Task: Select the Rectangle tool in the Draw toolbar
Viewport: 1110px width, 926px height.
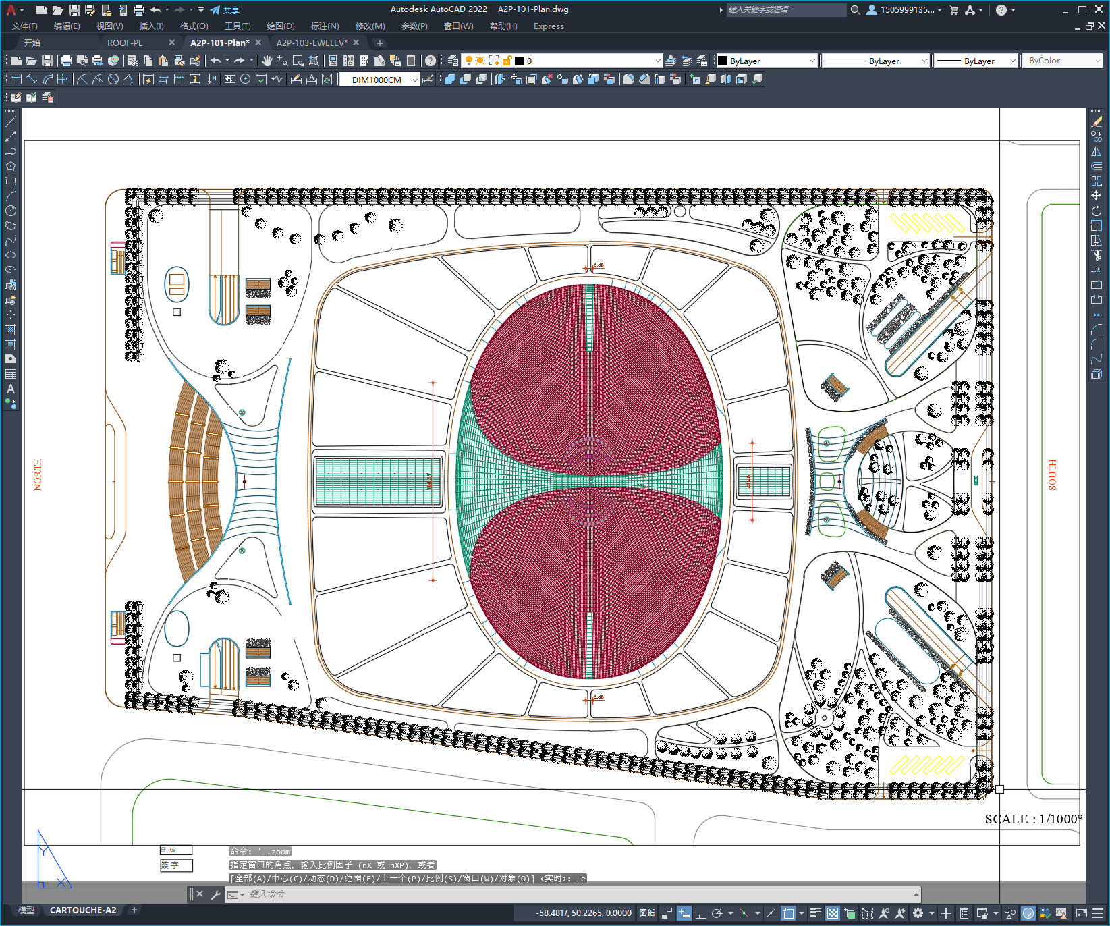Action: click(11, 181)
